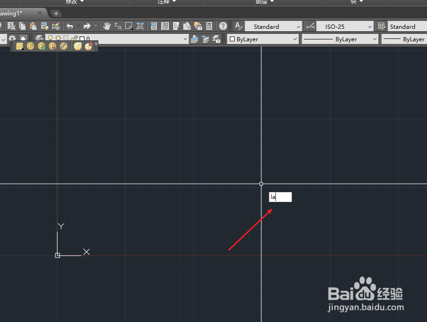
Task: Click the Layer Previous icon
Action: click(205, 39)
